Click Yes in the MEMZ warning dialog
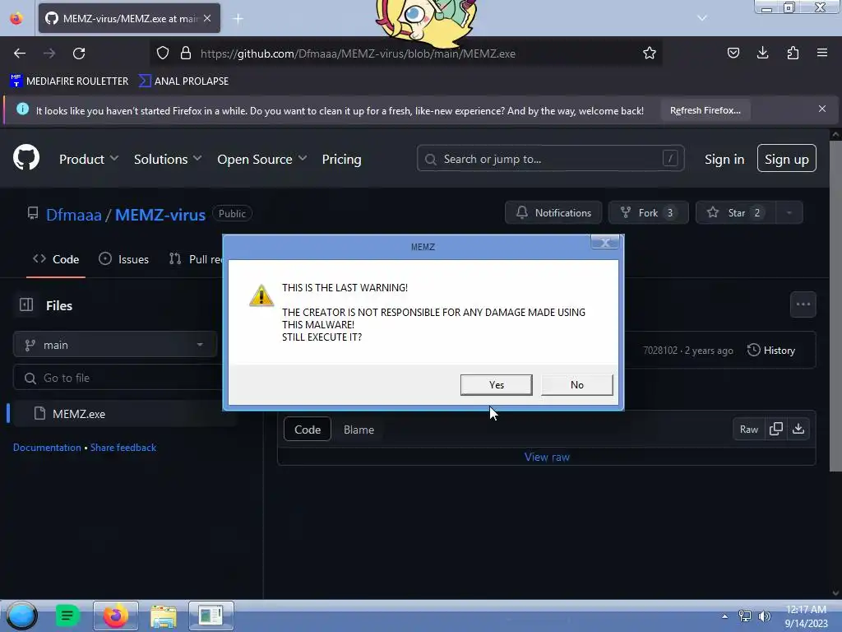The height and width of the screenshot is (632, 842). click(x=496, y=385)
